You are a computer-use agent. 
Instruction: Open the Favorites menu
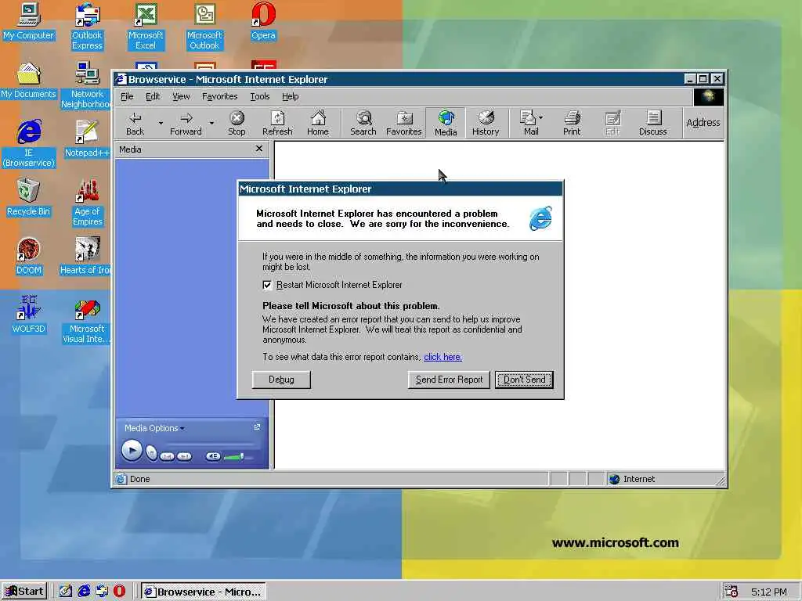pos(219,96)
